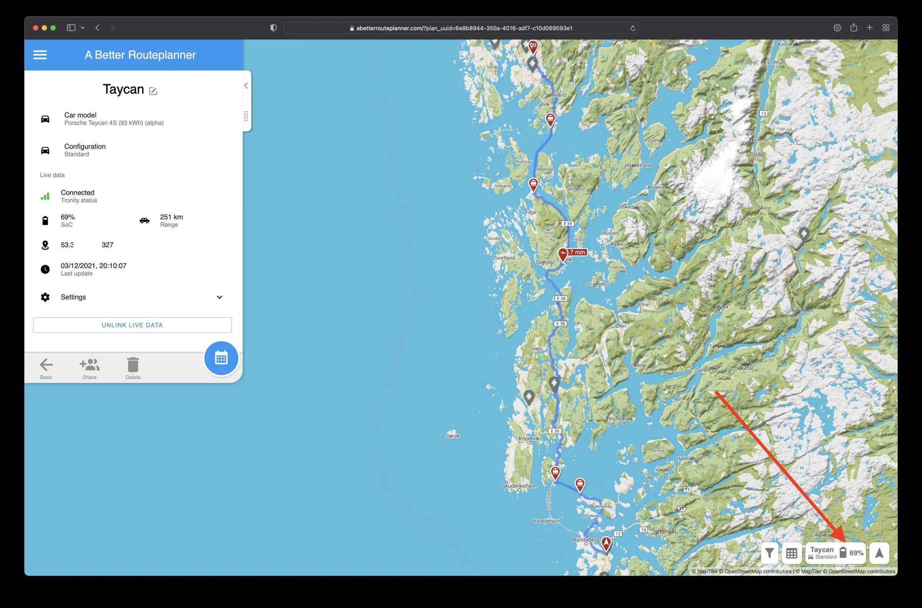Navigate back in Safari

pos(97,28)
